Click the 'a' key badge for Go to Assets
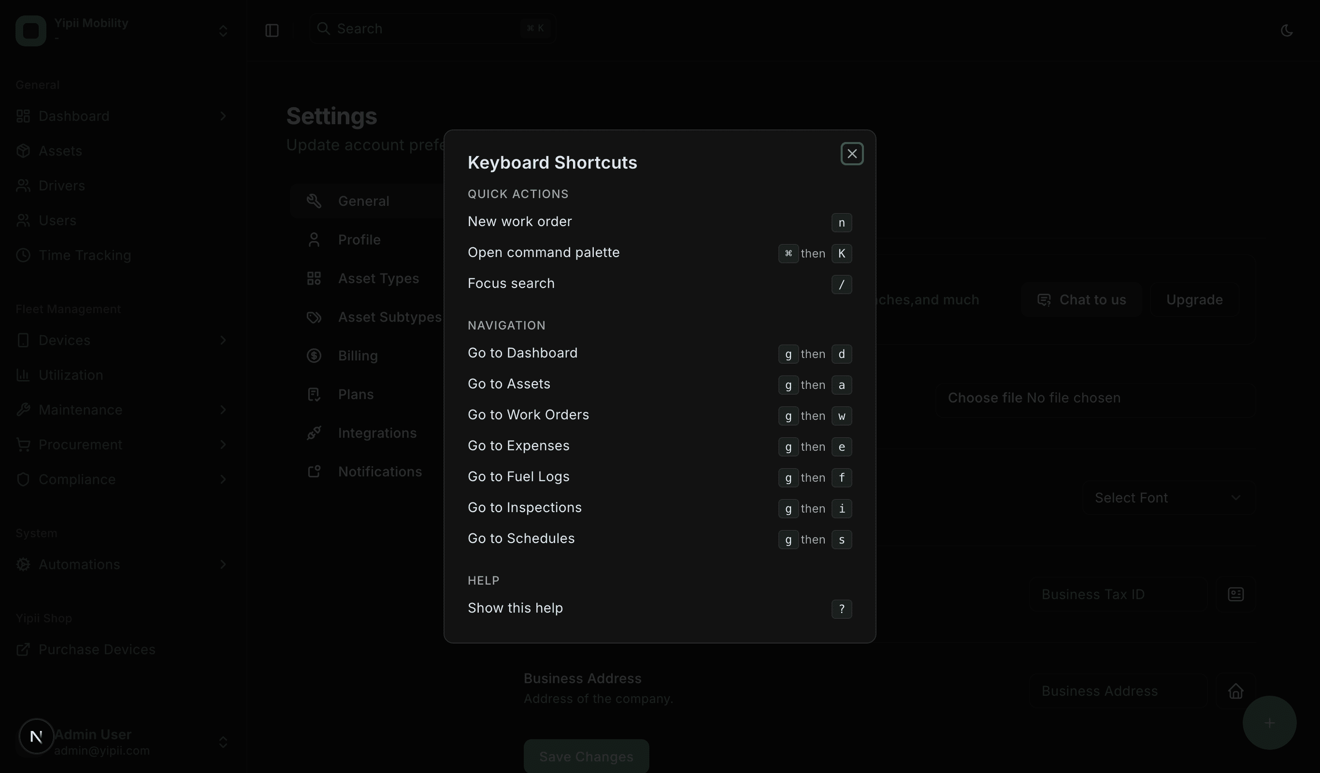 pos(841,385)
